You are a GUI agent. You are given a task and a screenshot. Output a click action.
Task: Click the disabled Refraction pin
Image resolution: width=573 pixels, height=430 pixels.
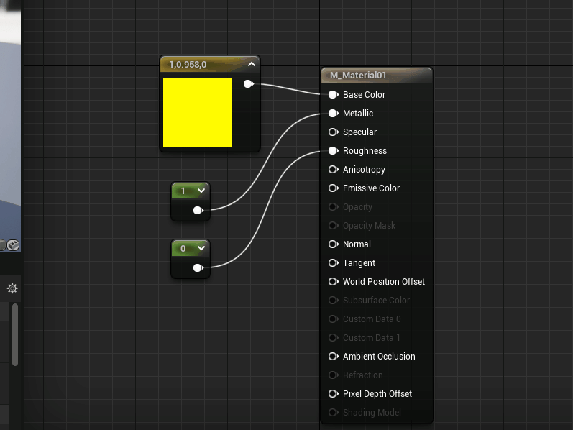[x=334, y=375]
